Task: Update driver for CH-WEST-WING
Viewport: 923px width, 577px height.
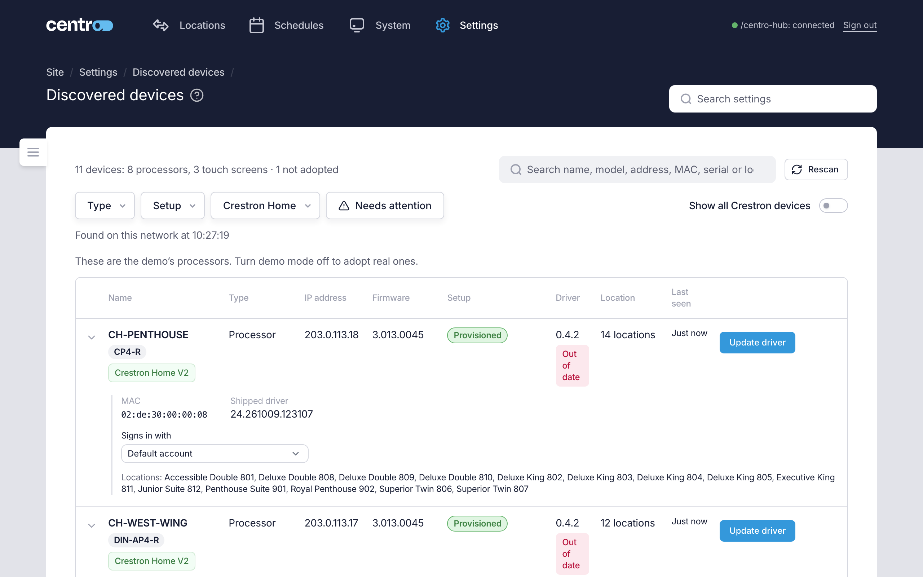Action: click(x=757, y=530)
